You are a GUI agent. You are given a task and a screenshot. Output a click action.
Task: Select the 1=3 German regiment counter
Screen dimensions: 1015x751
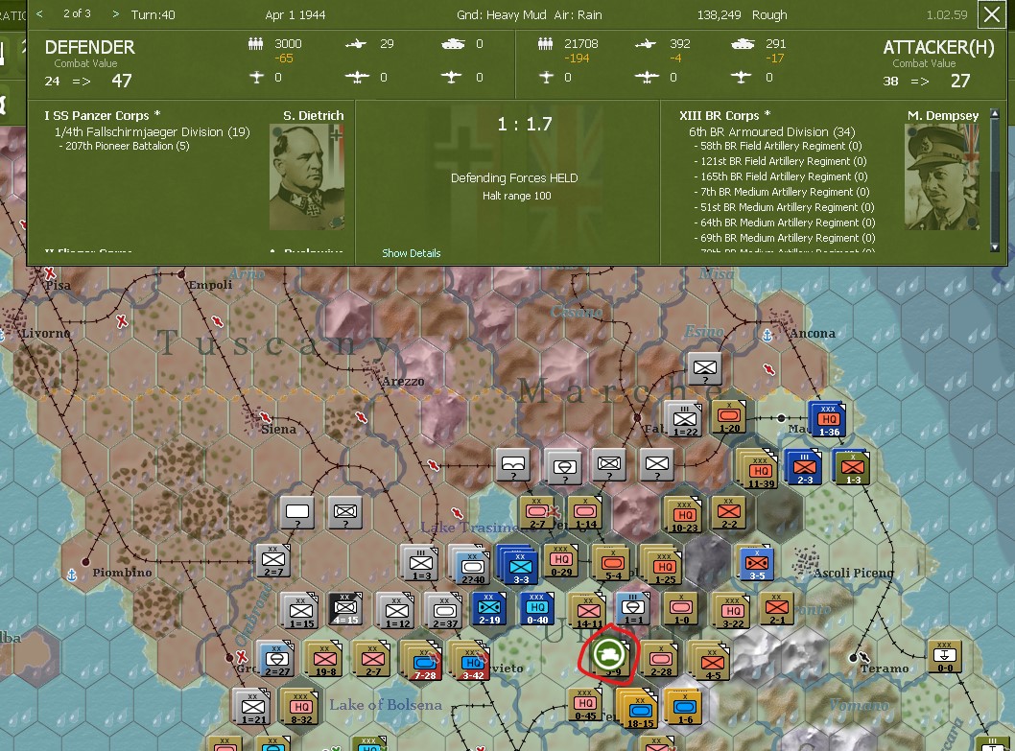421,565
